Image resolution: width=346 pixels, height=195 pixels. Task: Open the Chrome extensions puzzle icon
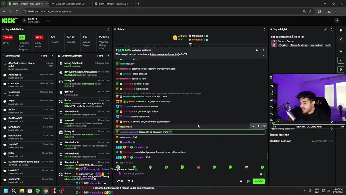pos(320,11)
